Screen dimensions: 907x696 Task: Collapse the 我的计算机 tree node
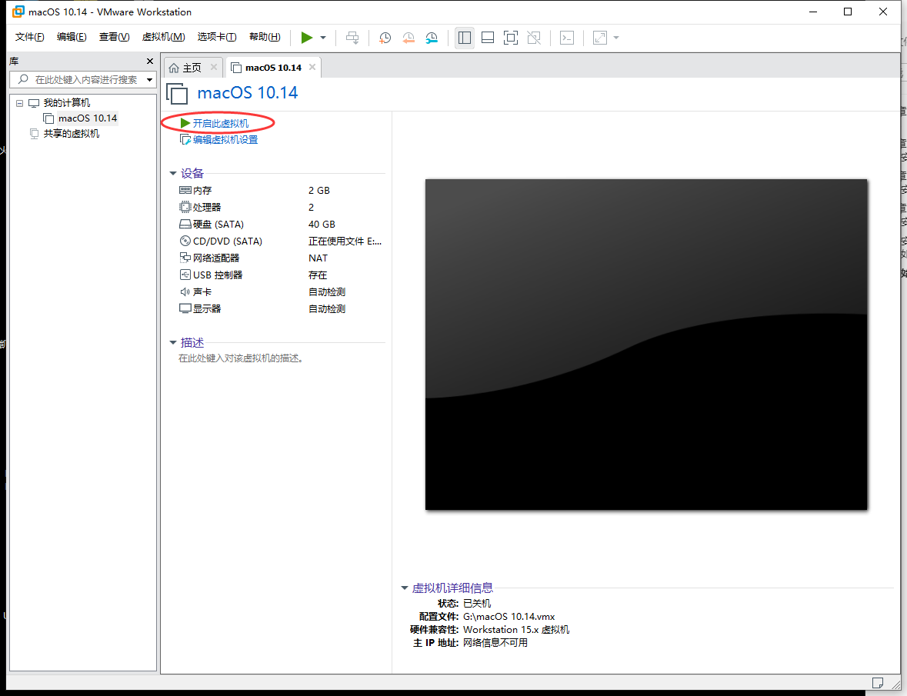(x=20, y=103)
